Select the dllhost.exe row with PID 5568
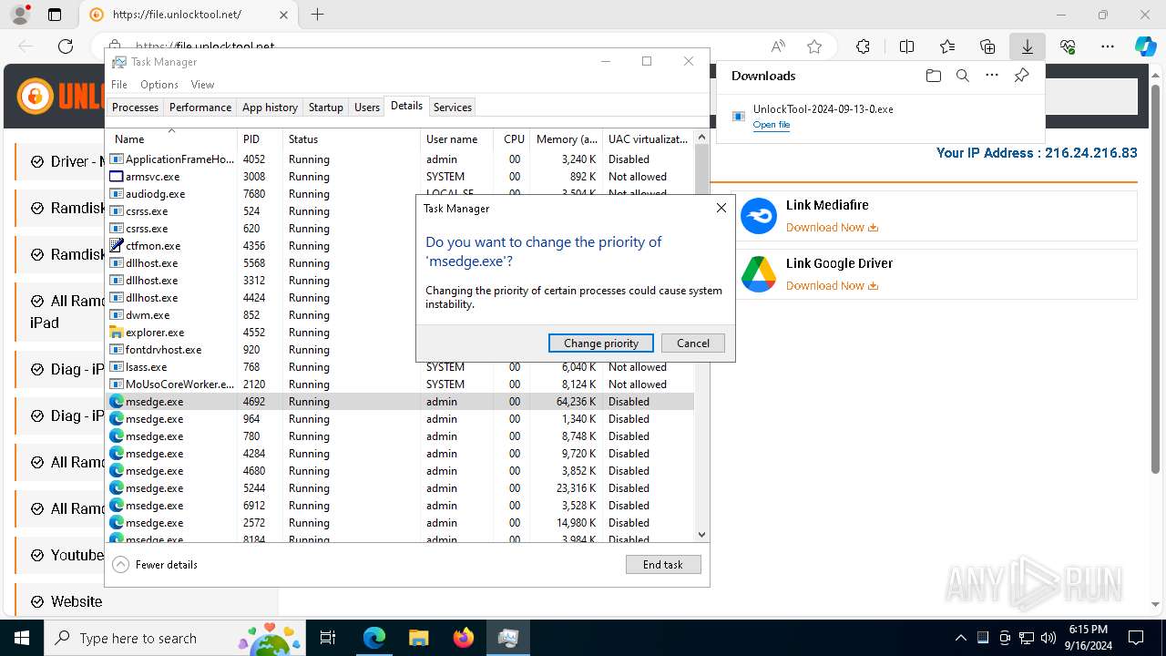The width and height of the screenshot is (1166, 656). tap(261, 263)
